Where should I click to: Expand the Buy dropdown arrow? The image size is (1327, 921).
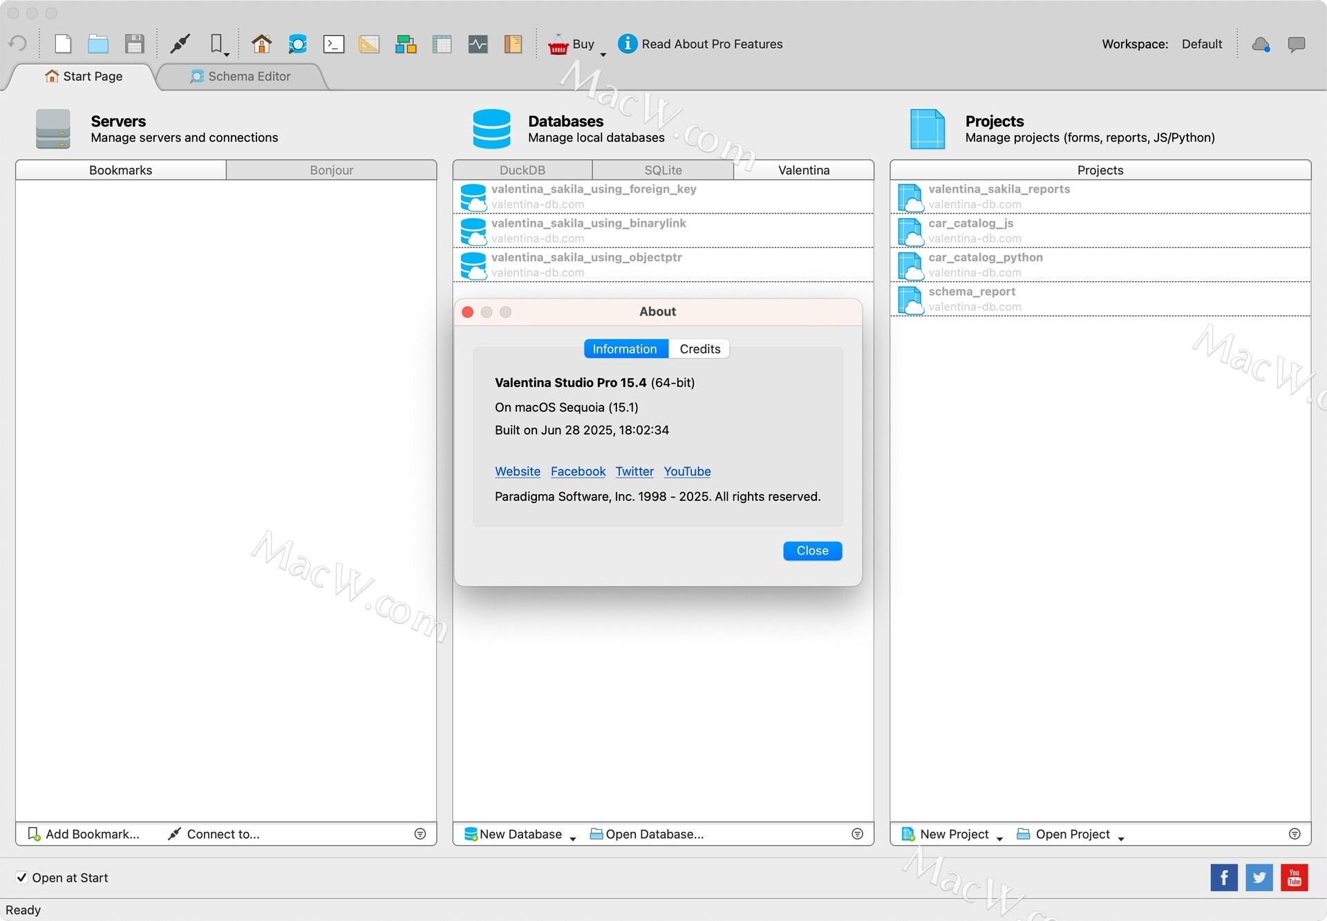pyautogui.click(x=603, y=54)
